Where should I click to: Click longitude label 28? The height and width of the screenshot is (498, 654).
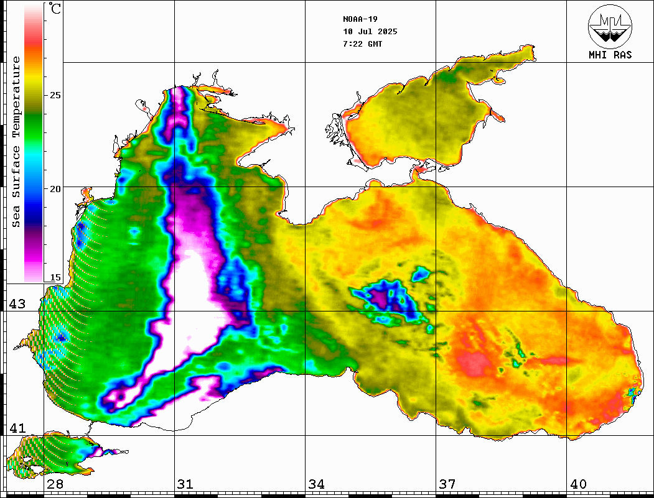click(55, 484)
